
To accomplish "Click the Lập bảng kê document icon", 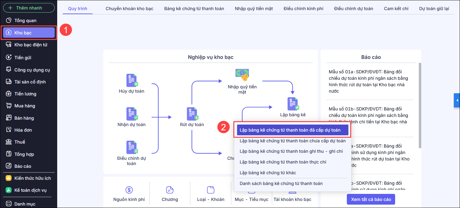I will pyautogui.click(x=292, y=104).
